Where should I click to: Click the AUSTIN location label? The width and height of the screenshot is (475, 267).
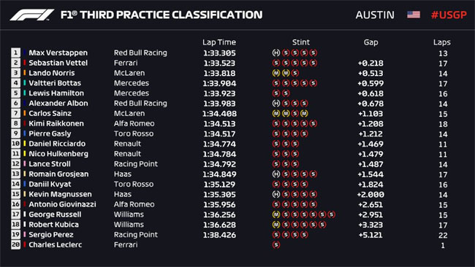click(x=375, y=15)
